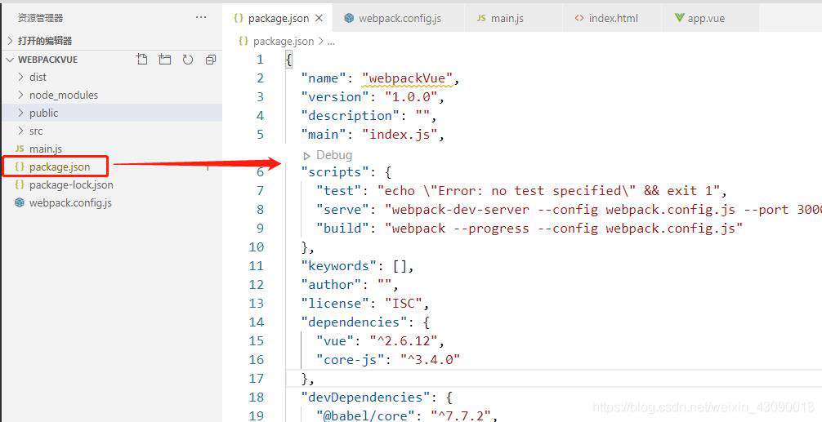Screen dimensions: 822x422
Task: Open package-lock.json in the file tree
Action: tap(112, 184)
